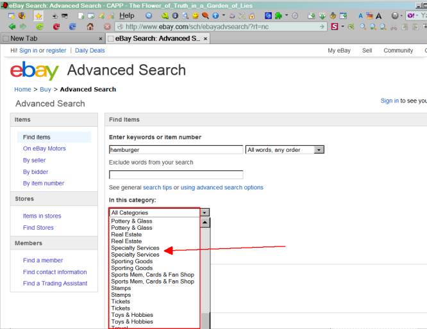Click the green back arrow button

tap(12, 27)
